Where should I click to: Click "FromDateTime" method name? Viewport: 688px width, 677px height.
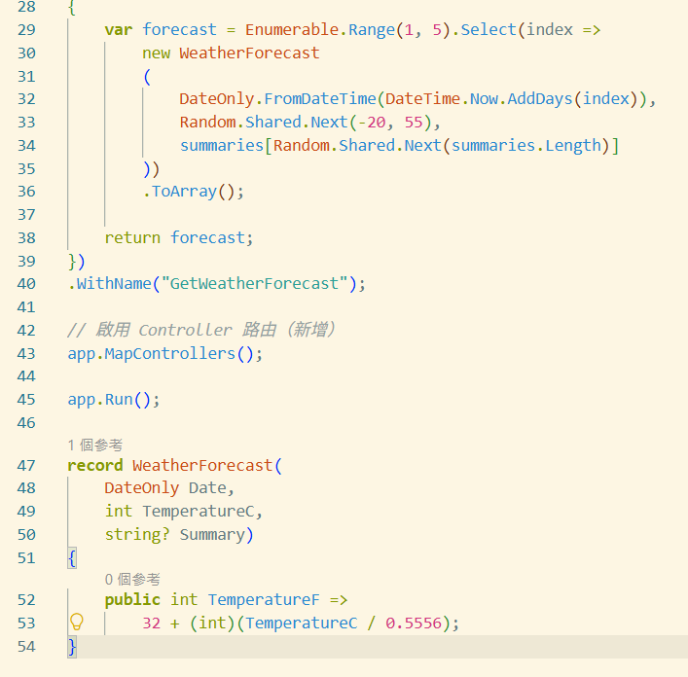tap(320, 99)
